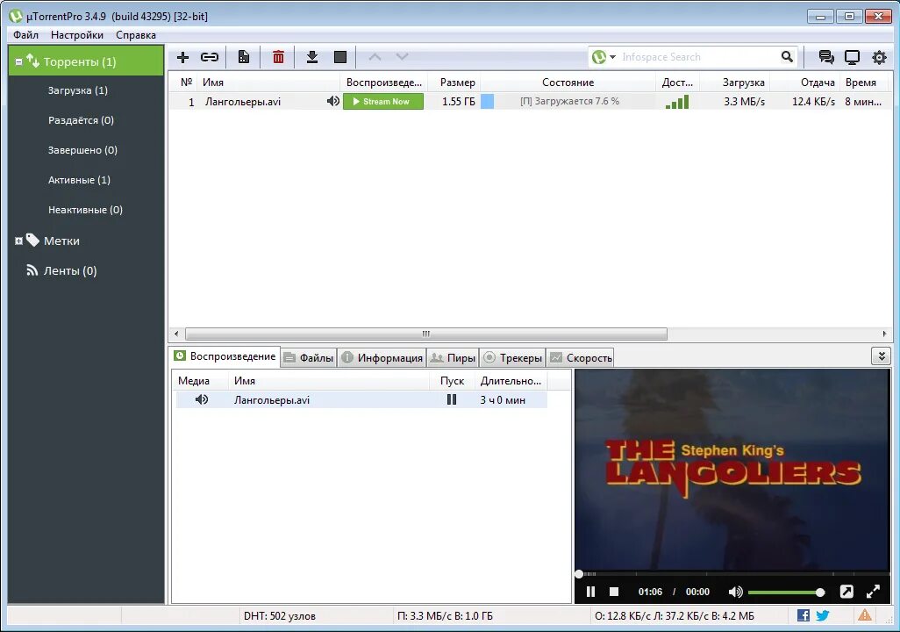Click the green Stream Now button
Screen dimensions: 900x632
[383, 102]
